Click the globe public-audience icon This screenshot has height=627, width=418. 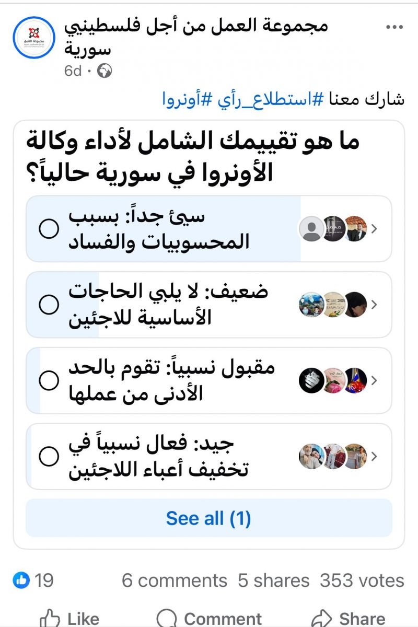pos(105,71)
